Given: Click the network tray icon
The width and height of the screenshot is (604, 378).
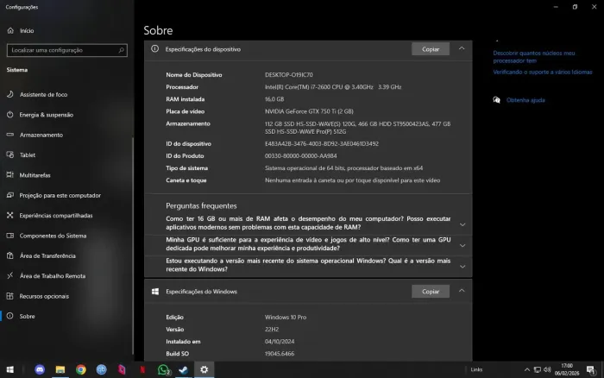Looking at the screenshot, I should pyautogui.click(x=537, y=370).
